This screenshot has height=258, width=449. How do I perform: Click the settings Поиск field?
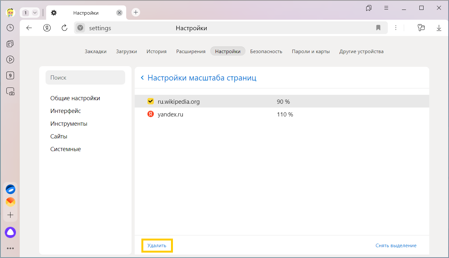[x=85, y=78]
